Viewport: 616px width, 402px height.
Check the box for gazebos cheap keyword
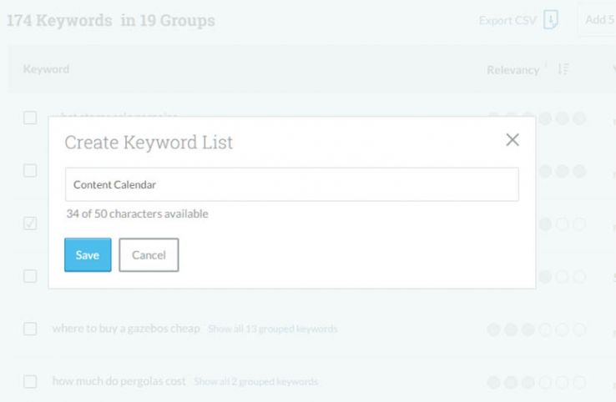coord(30,329)
